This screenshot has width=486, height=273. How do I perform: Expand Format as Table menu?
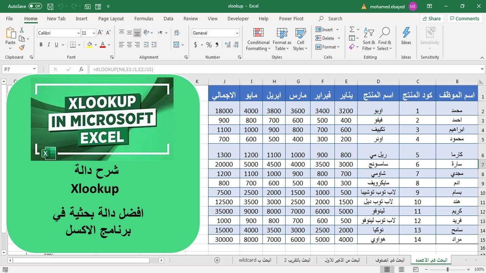pos(282,39)
